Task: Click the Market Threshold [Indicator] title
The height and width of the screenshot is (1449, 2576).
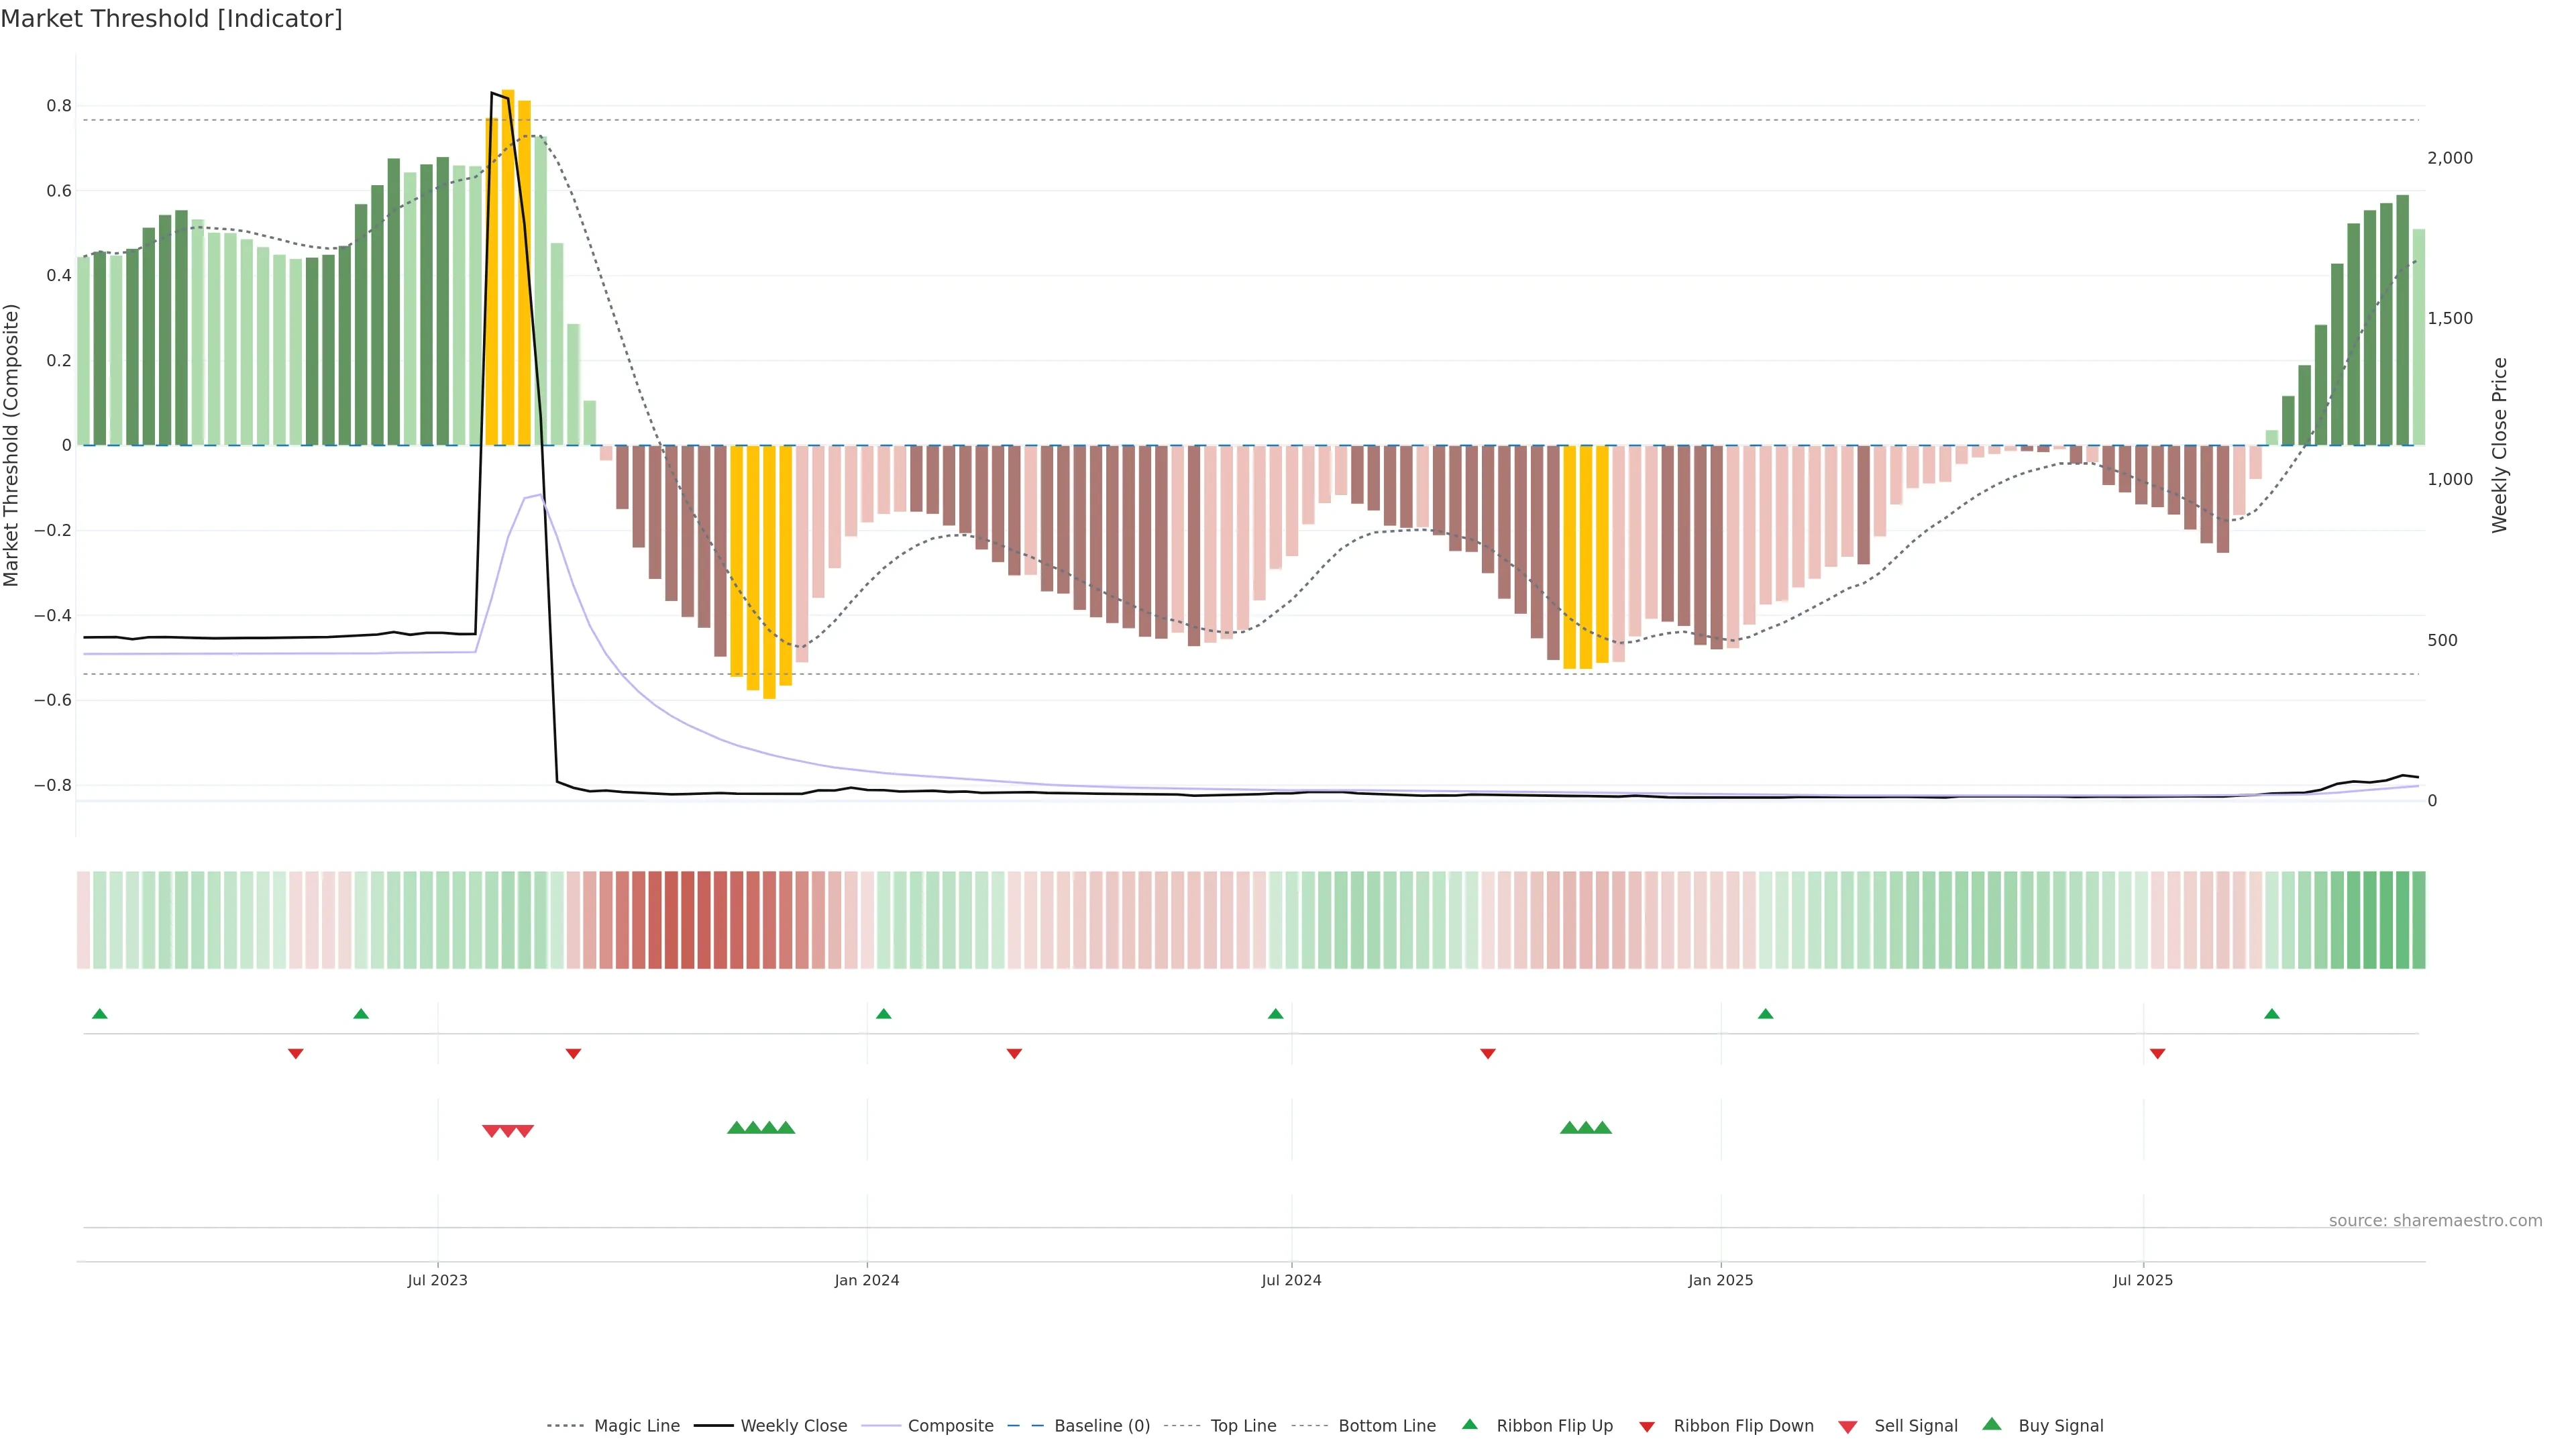Action: coord(171,19)
